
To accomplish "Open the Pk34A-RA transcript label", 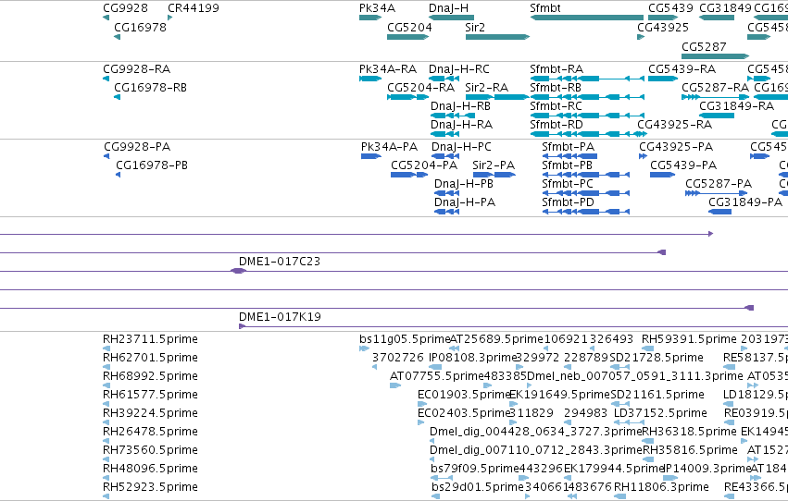I will point(388,69).
